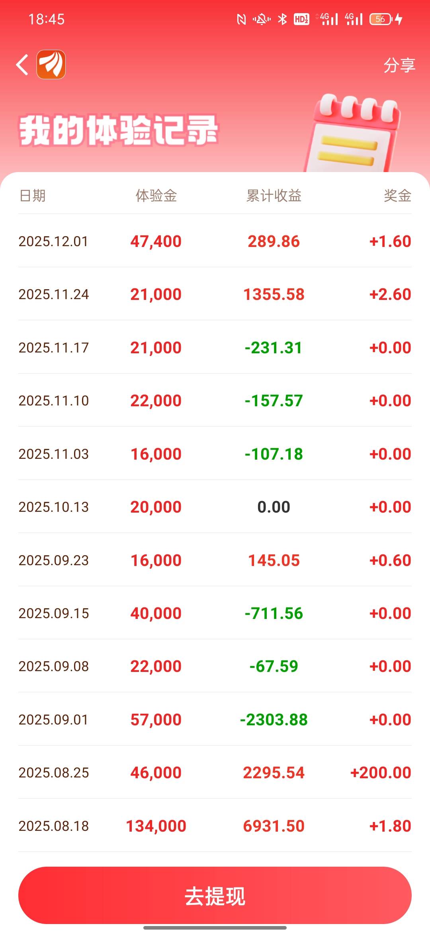Screen dimensions: 430x932
Task: Tap the battery charging status icon
Action: coord(386,19)
